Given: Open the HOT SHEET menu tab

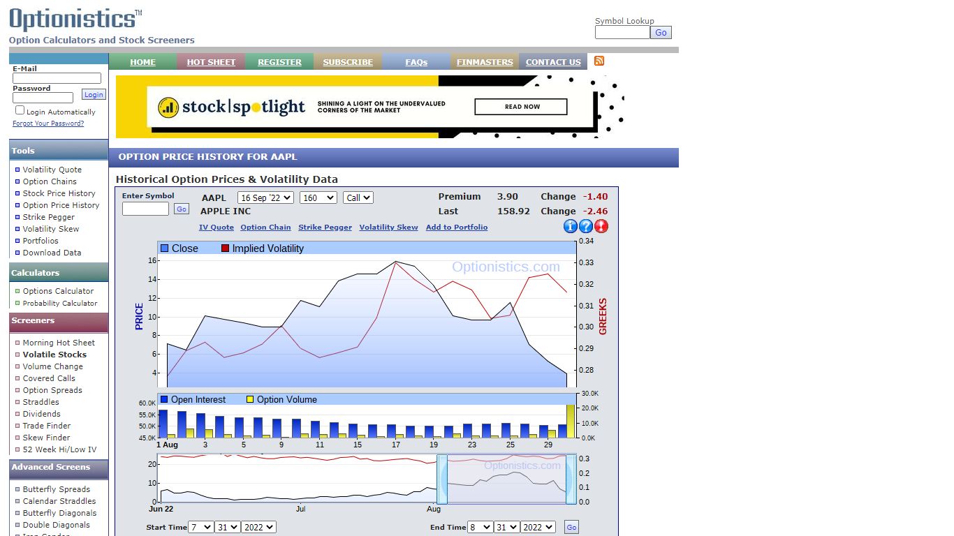Looking at the screenshot, I should (x=211, y=62).
